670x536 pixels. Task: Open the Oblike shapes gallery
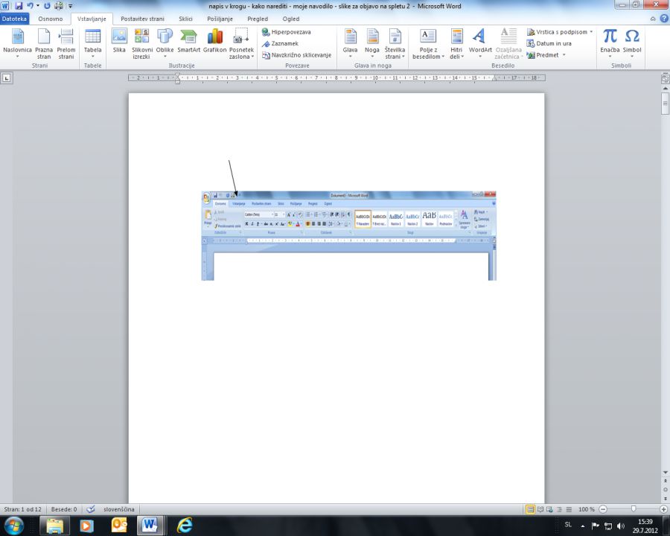(x=165, y=44)
